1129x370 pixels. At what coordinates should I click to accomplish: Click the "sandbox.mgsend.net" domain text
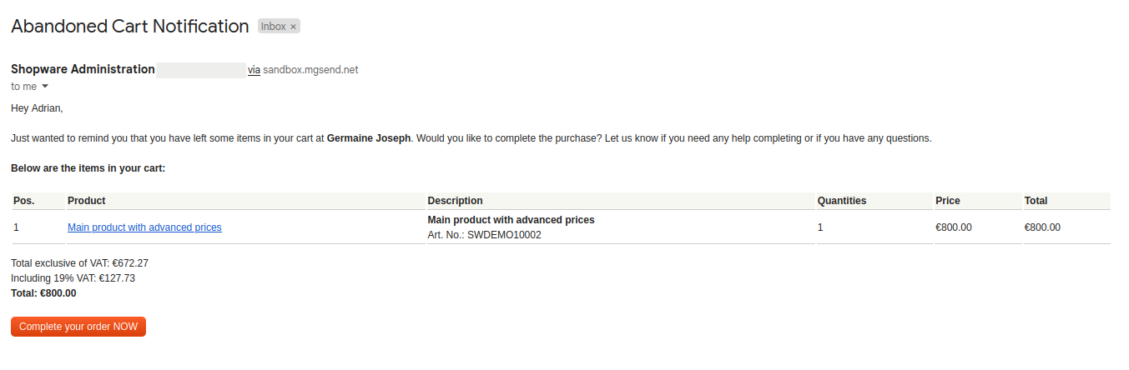(x=310, y=70)
